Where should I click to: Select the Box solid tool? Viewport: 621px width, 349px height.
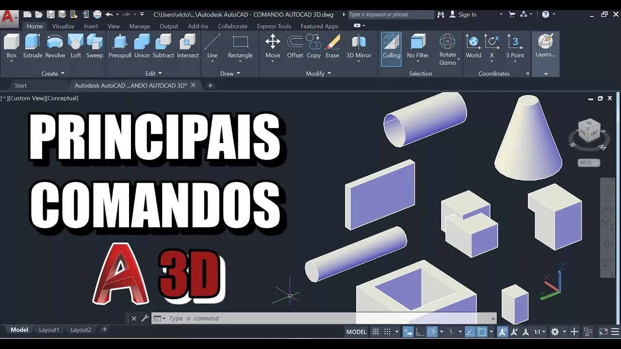tap(12, 47)
